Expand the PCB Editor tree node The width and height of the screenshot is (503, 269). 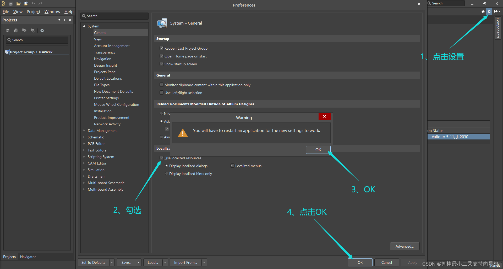pyautogui.click(x=84, y=144)
